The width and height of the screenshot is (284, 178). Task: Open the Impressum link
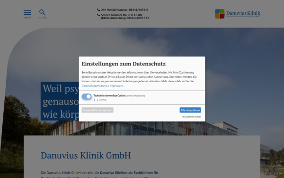[116, 86]
